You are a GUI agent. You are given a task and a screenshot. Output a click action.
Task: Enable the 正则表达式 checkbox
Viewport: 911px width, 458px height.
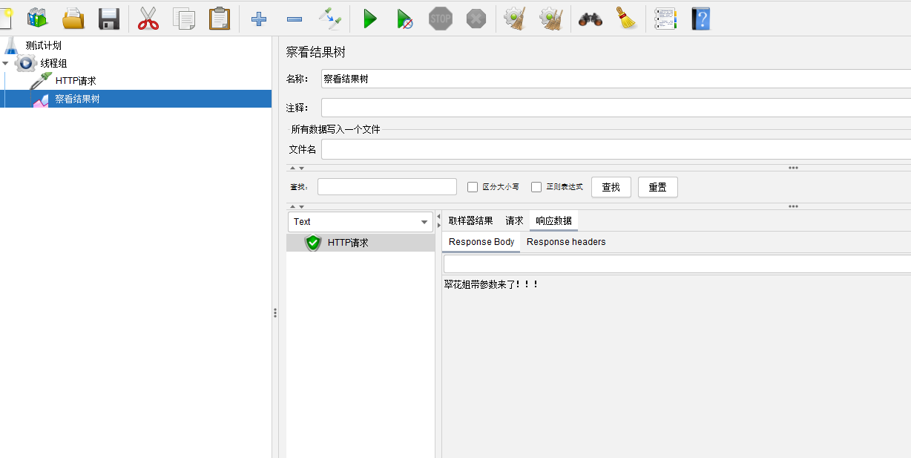[536, 187]
